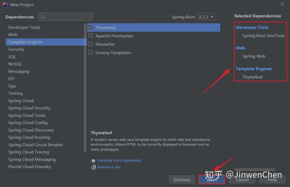Click the category list vertical scrollbar

(85, 88)
